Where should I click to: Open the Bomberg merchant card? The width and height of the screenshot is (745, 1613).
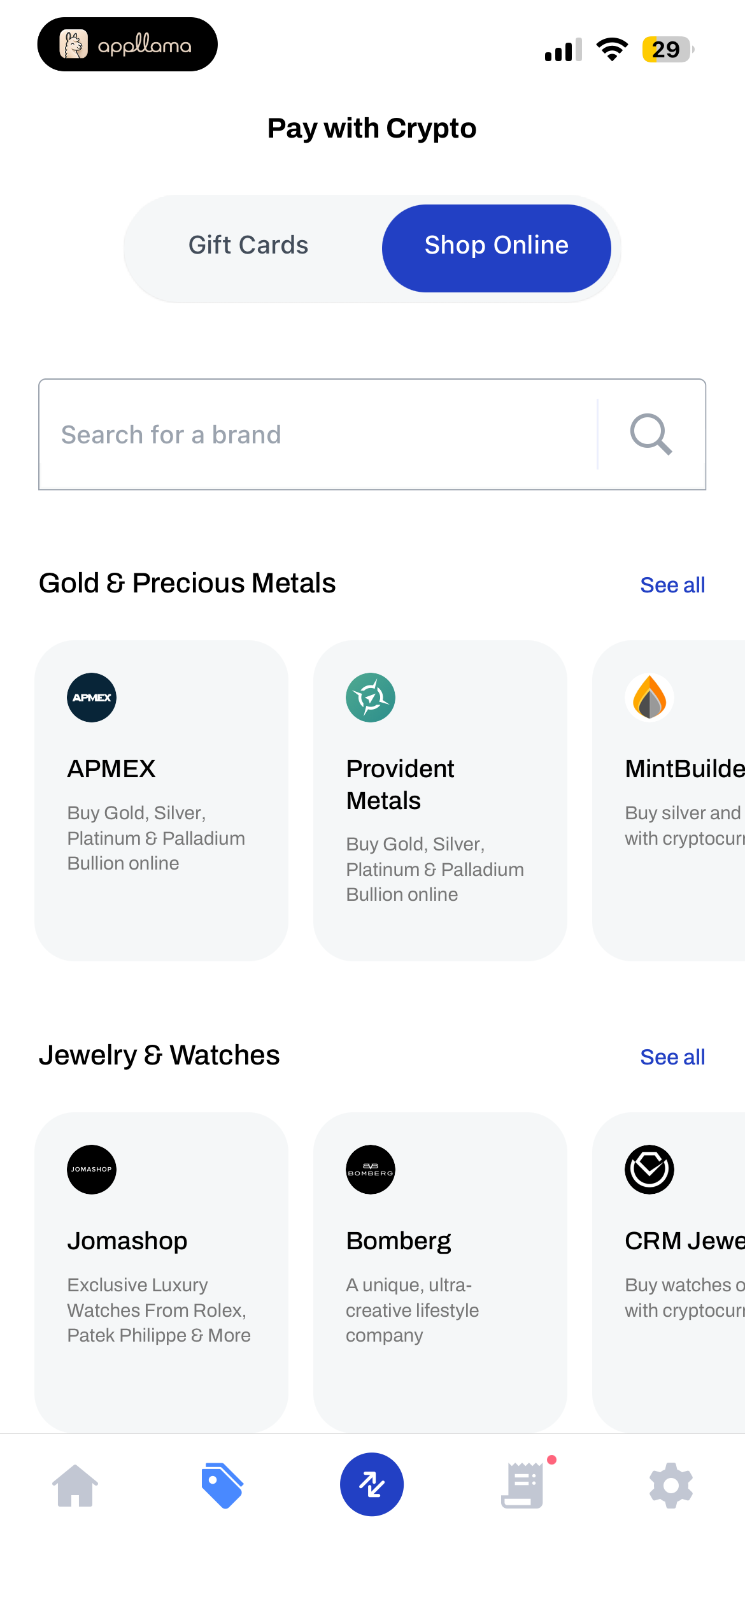tap(440, 1273)
